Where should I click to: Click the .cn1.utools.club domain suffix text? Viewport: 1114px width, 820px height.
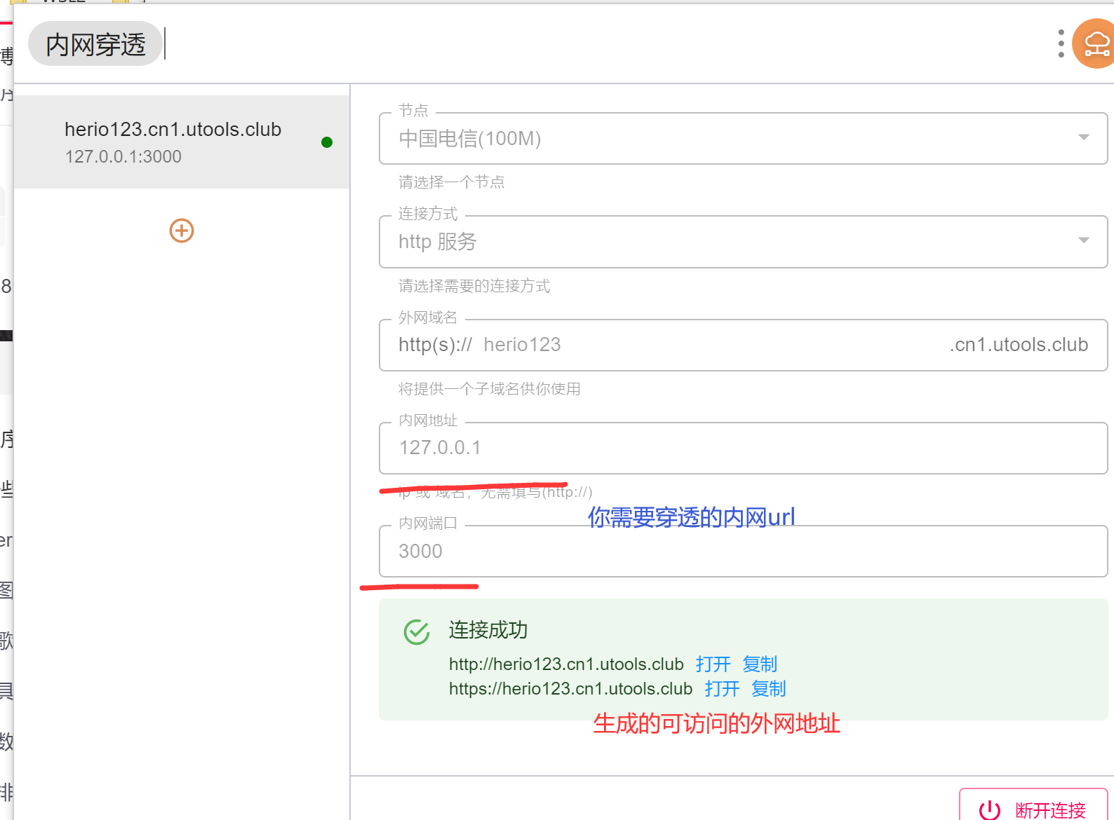coord(1019,345)
